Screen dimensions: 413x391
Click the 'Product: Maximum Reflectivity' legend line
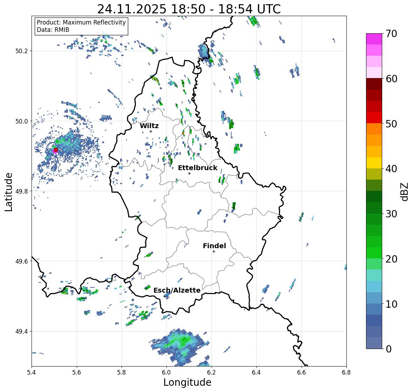point(81,22)
